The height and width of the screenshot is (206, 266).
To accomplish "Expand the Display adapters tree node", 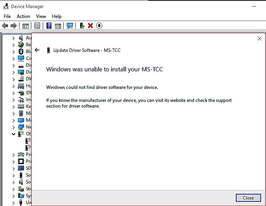I will coord(13,72).
